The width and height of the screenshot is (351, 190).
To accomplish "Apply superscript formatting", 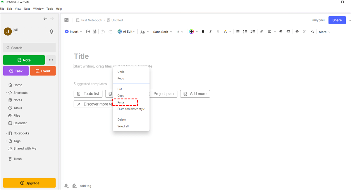I will coord(305,32).
